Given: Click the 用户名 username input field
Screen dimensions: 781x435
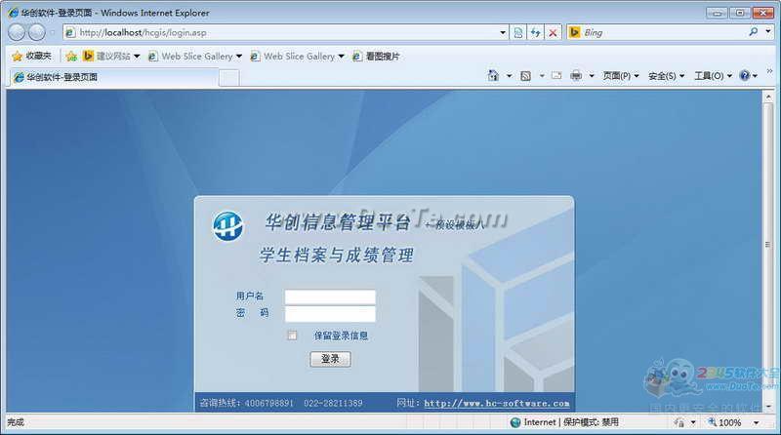Looking at the screenshot, I should pyautogui.click(x=330, y=297).
